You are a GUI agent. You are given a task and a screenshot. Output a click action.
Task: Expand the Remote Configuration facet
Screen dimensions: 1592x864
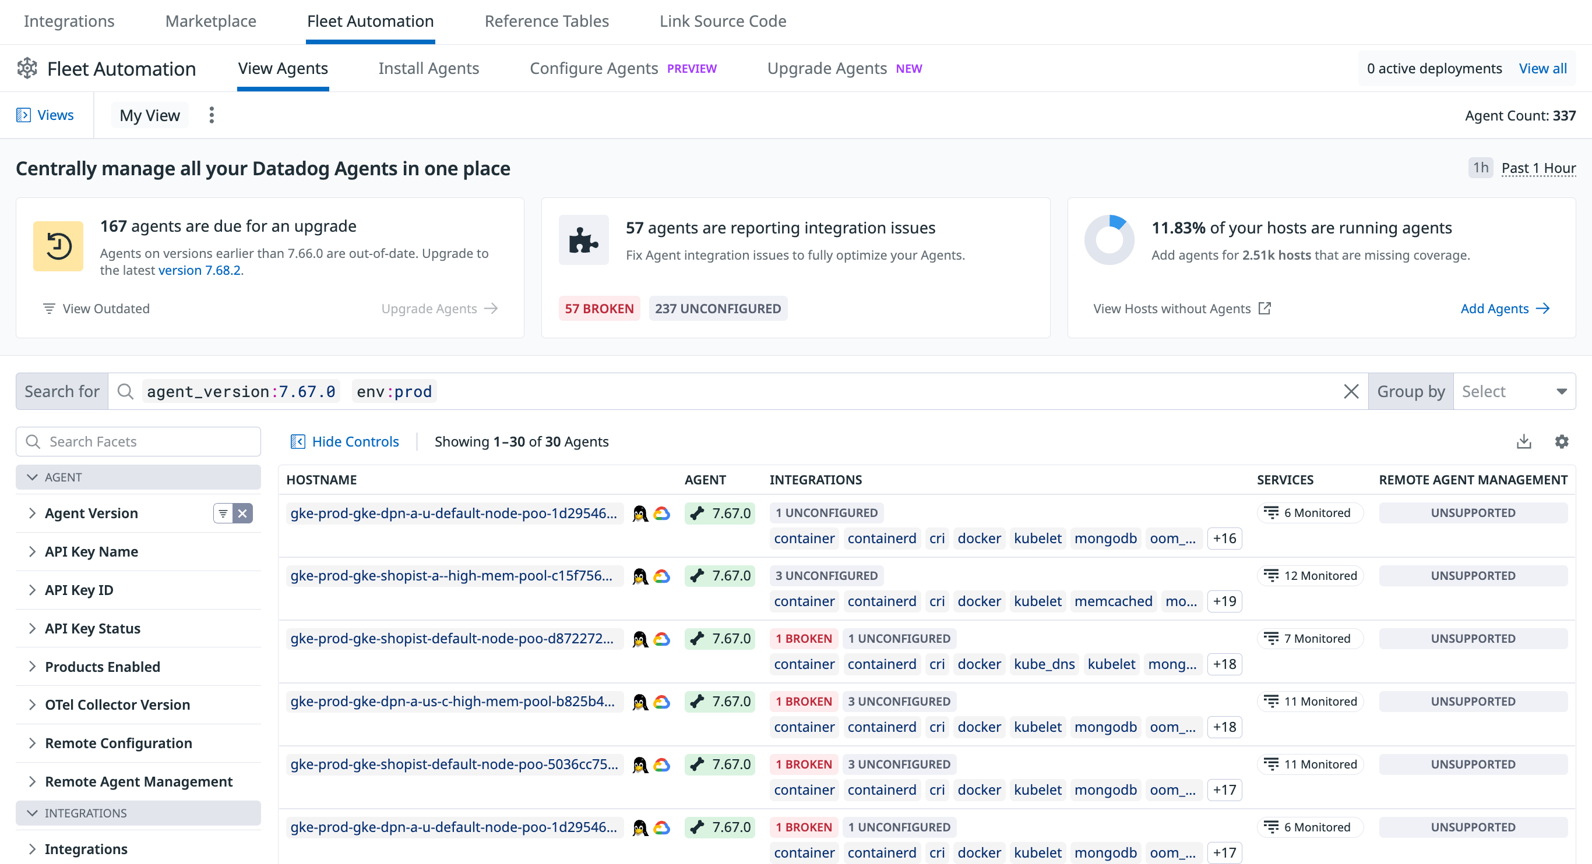tap(32, 743)
